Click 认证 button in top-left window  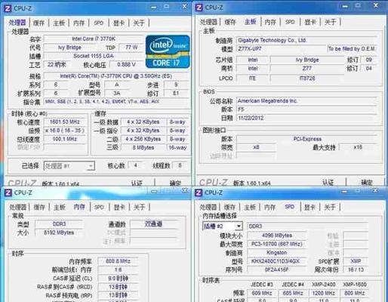point(137,183)
